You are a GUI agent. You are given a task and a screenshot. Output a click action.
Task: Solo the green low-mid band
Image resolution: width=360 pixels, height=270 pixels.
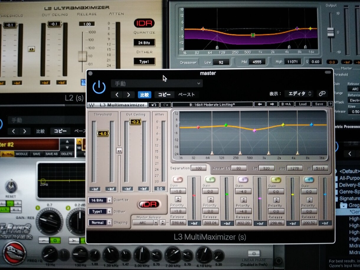[x=210, y=179]
